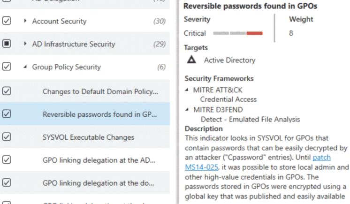Uncheck the Group Policy Security checkbox
The image size is (350, 204).
pyautogui.click(x=7, y=67)
